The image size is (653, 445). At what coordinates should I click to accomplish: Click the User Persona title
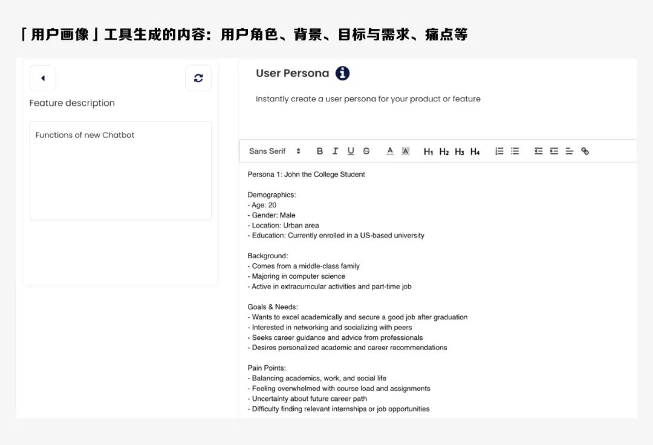pyautogui.click(x=292, y=73)
